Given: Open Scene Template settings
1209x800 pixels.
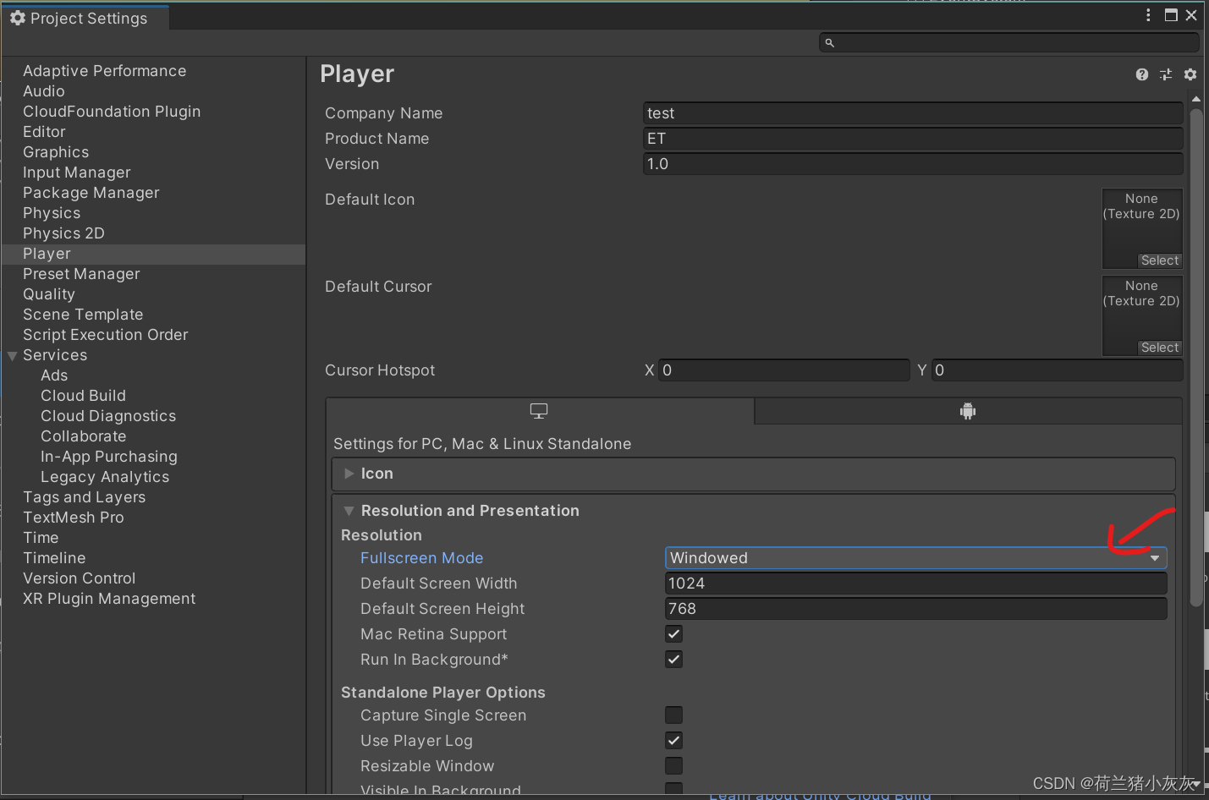Looking at the screenshot, I should tap(83, 315).
